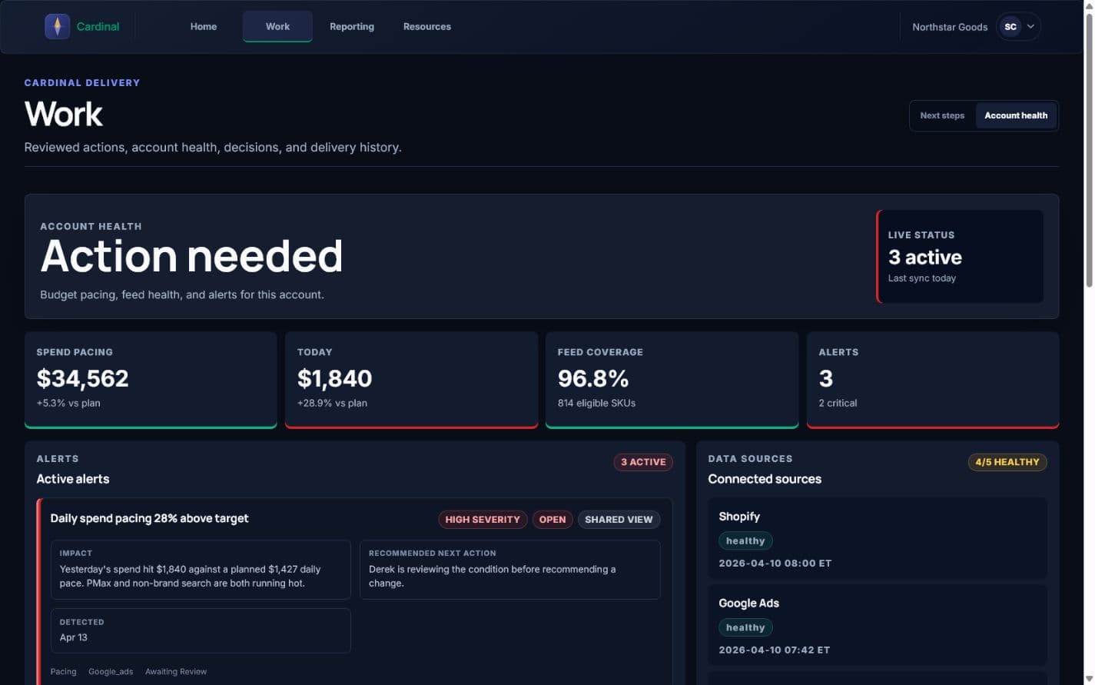Click the 2 critical text
The height and width of the screenshot is (685, 1095).
(838, 403)
